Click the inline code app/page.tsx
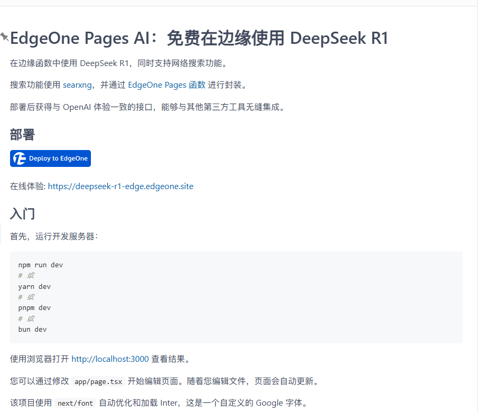490x412 pixels. pos(98,381)
